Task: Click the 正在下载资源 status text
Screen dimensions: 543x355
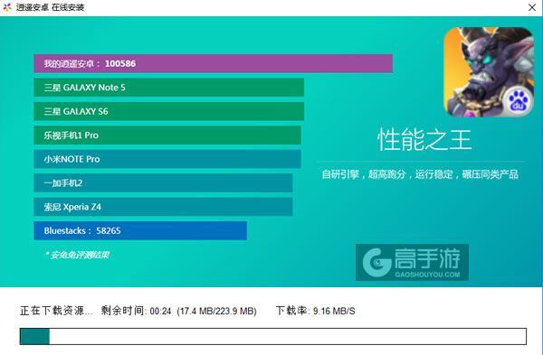Action: [56, 311]
